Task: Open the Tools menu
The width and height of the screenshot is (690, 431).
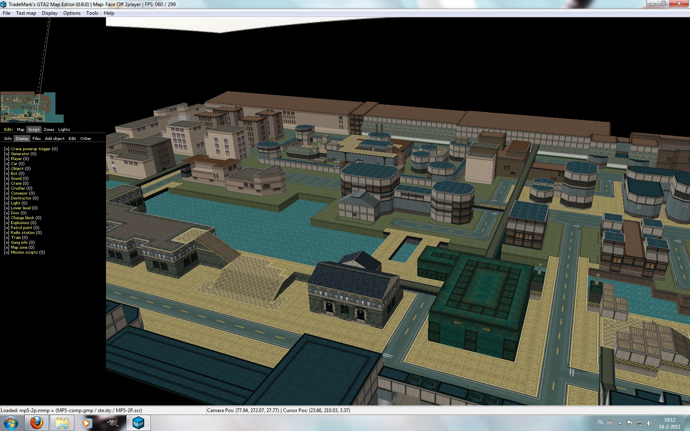Action: click(92, 13)
